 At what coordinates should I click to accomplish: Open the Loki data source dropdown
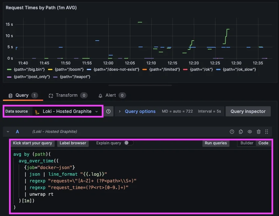pos(67,111)
